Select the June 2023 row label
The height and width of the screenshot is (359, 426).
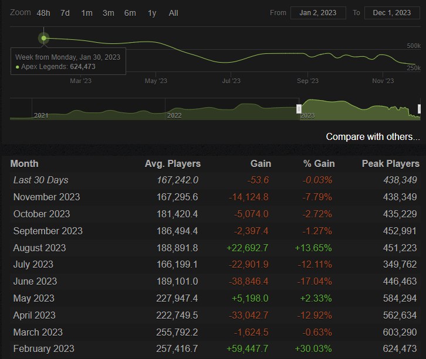(35, 282)
